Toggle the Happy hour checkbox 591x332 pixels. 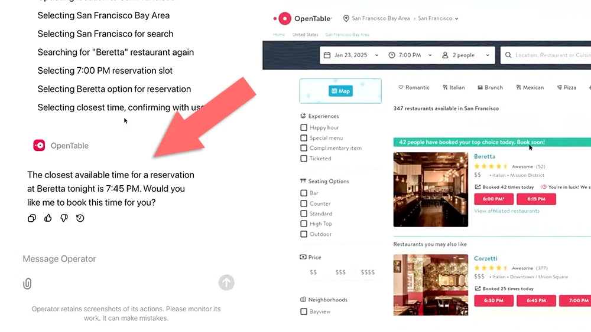tap(304, 127)
